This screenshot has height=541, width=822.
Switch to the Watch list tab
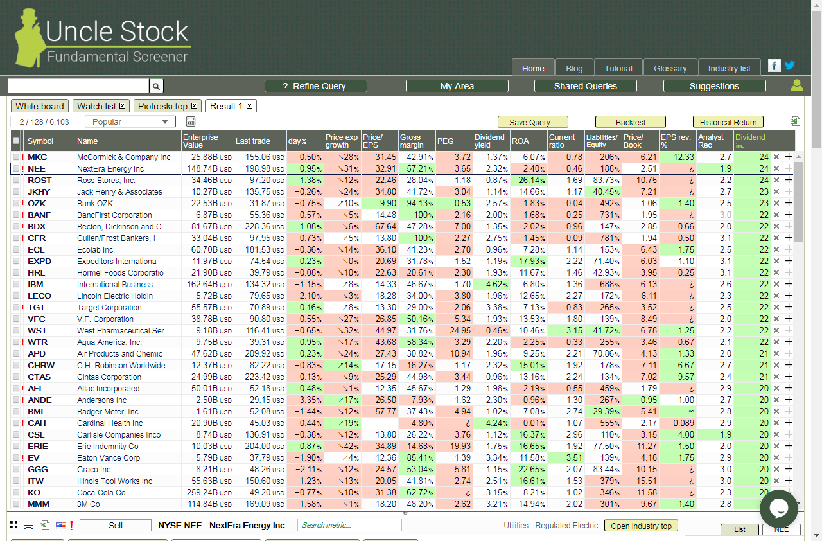pos(97,106)
